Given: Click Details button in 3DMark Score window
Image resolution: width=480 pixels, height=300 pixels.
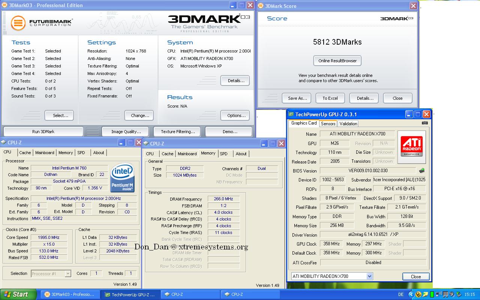Looking at the screenshot, I should click(365, 98).
